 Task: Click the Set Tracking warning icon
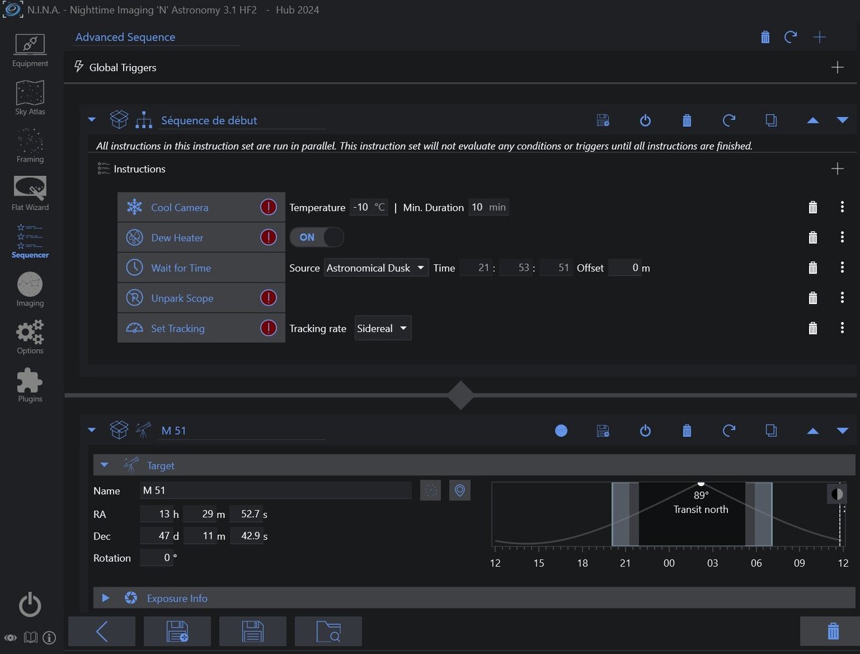pos(268,328)
